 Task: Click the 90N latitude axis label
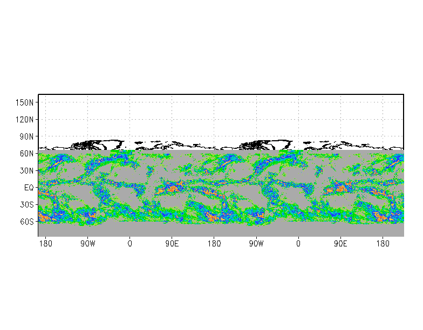click(26, 136)
